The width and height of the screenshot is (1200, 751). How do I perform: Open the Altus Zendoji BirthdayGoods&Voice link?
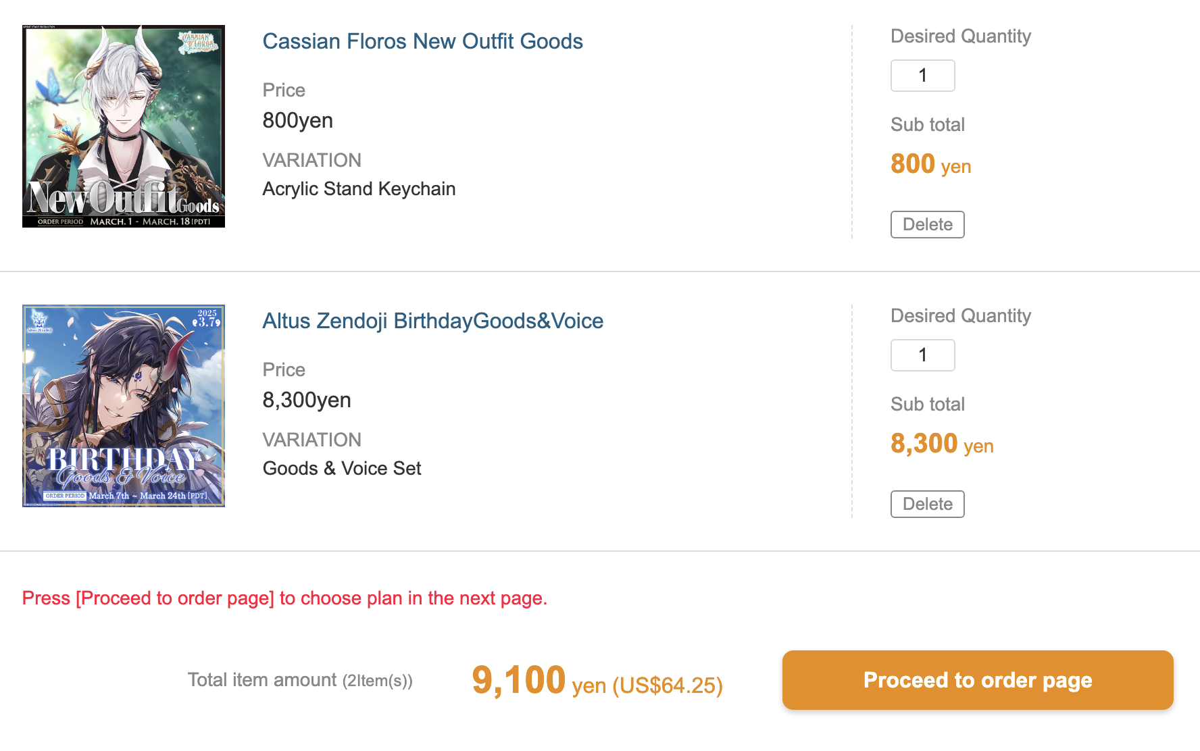(x=432, y=321)
